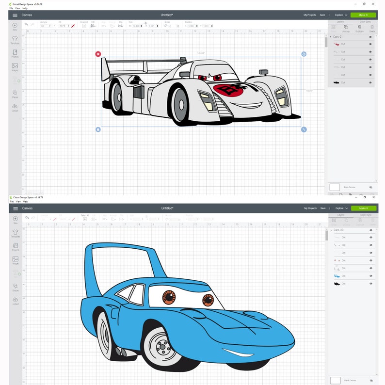Hide the Cars-21 group layer

tap(370, 37)
